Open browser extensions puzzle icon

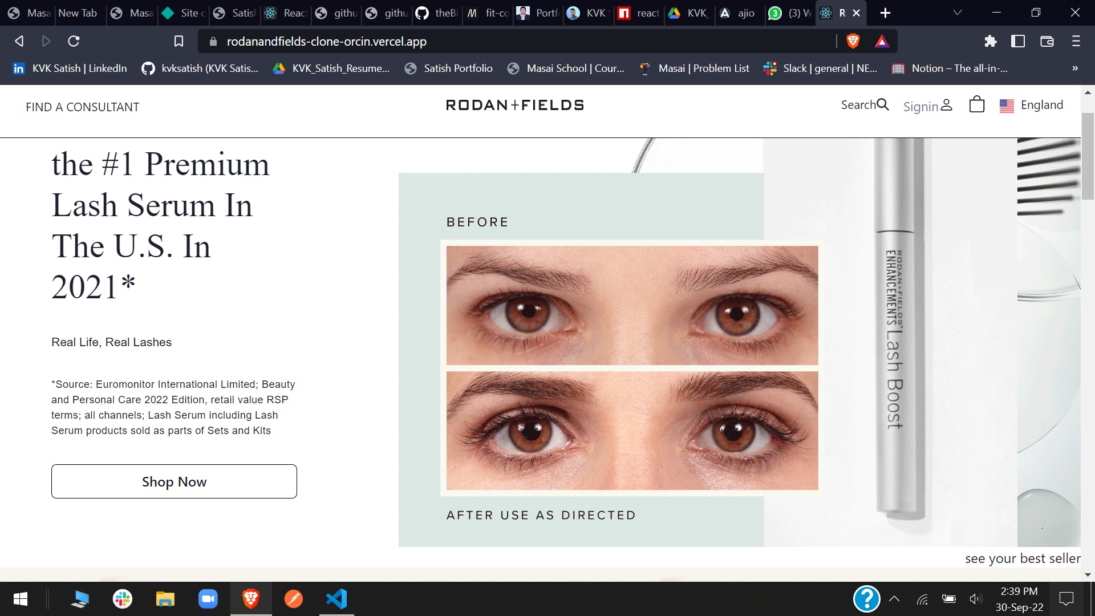click(x=991, y=41)
